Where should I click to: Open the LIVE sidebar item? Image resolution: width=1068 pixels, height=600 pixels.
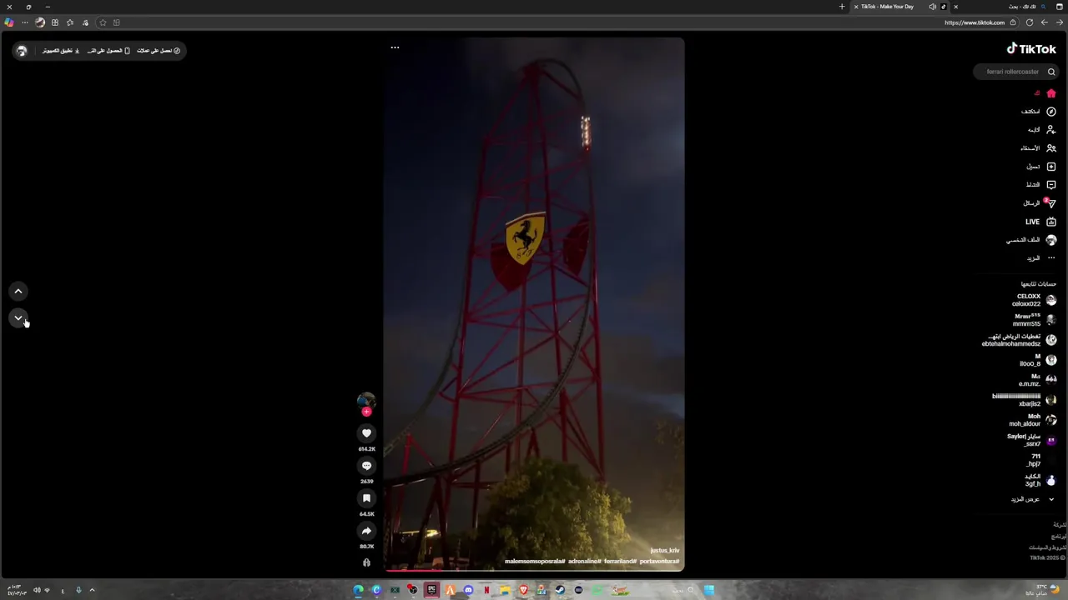(1041, 222)
